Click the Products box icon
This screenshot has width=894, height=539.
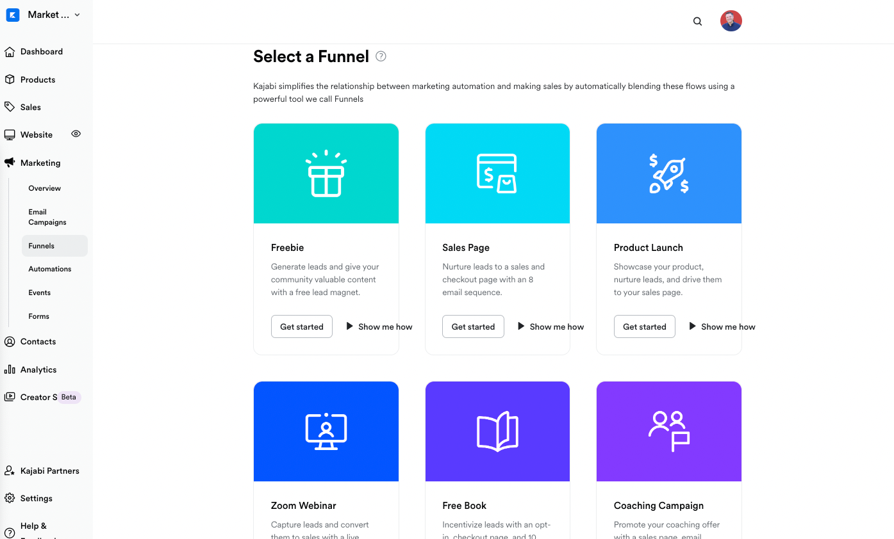pyautogui.click(x=10, y=79)
